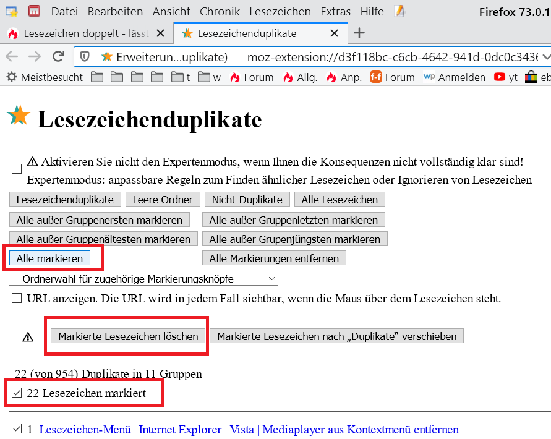Enable the Expertenmodus checkbox

[x=17, y=169]
